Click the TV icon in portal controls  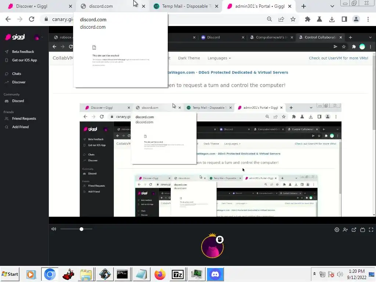pos(362,230)
